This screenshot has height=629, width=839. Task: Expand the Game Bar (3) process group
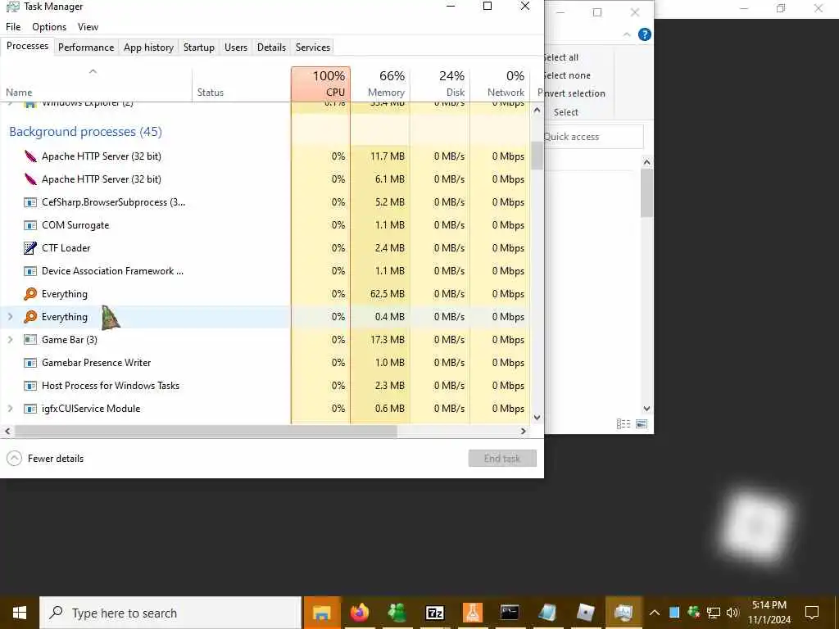10,340
